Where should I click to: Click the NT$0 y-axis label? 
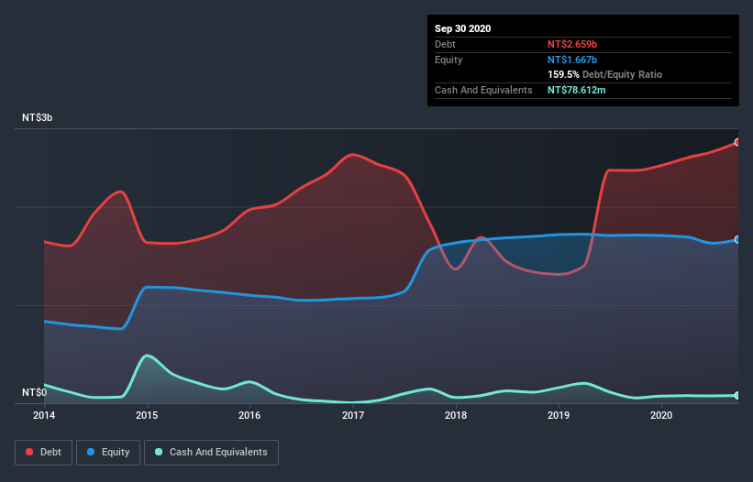34,392
